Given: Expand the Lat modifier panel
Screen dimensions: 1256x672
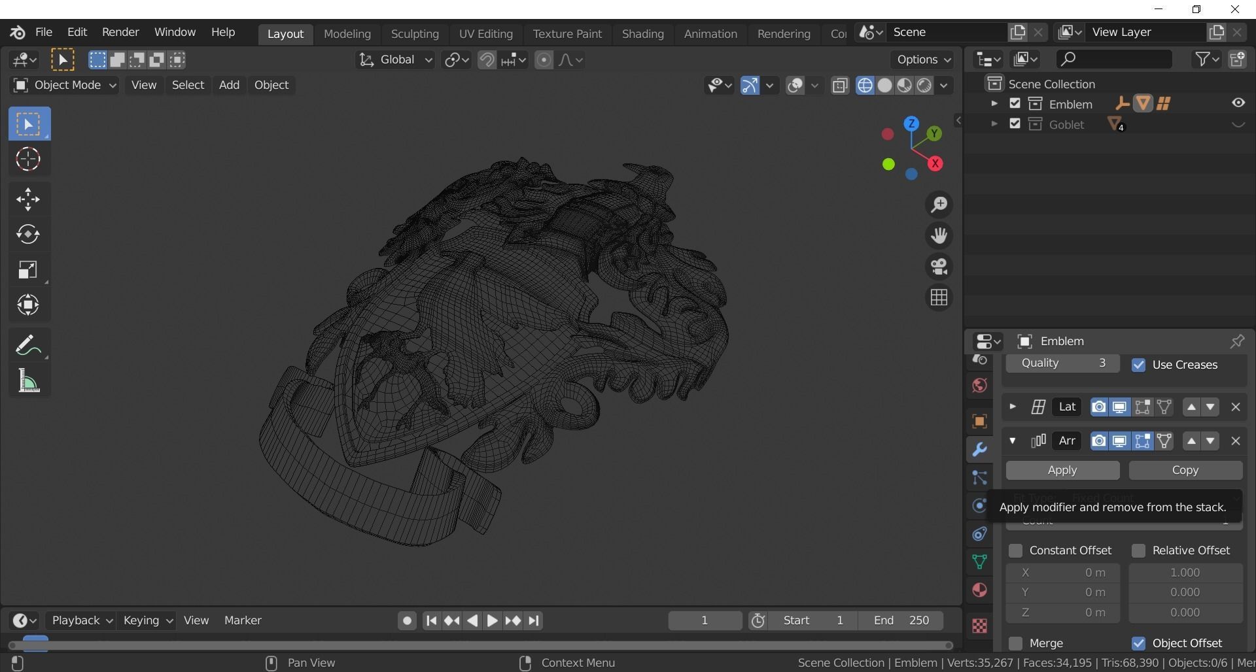Looking at the screenshot, I should coord(1012,407).
